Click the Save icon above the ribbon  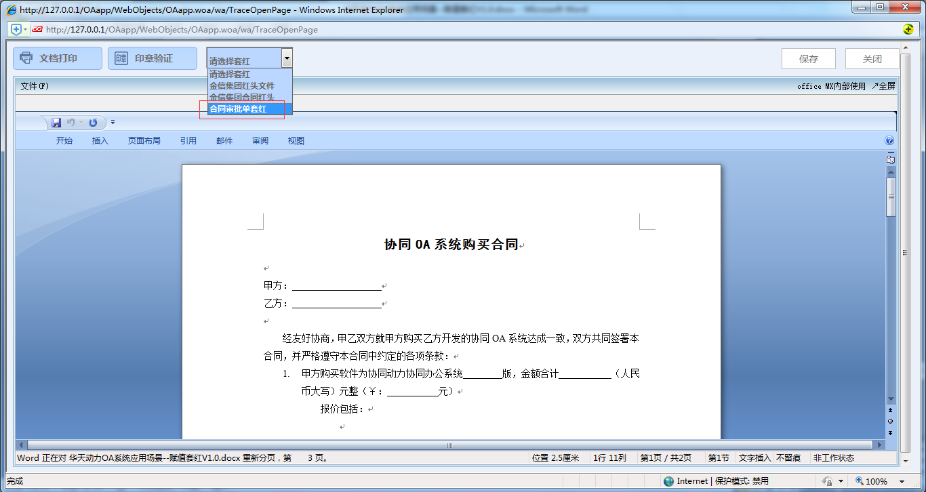click(56, 122)
